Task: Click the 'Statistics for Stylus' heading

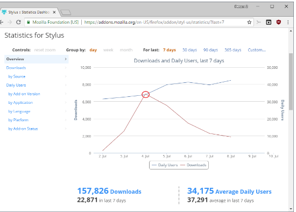Action: [34, 36]
